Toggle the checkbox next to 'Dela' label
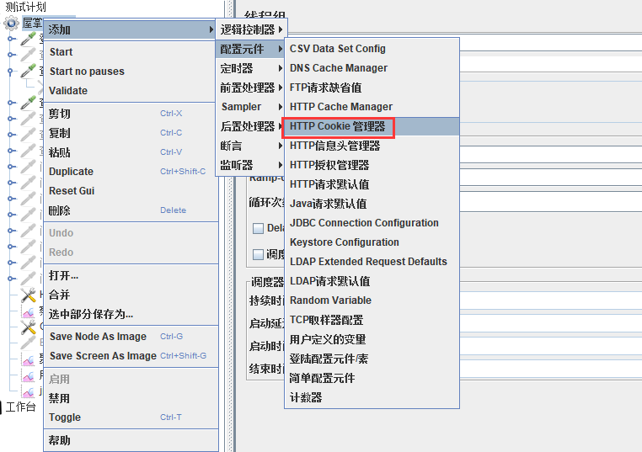This screenshot has width=642, height=452. [x=258, y=228]
